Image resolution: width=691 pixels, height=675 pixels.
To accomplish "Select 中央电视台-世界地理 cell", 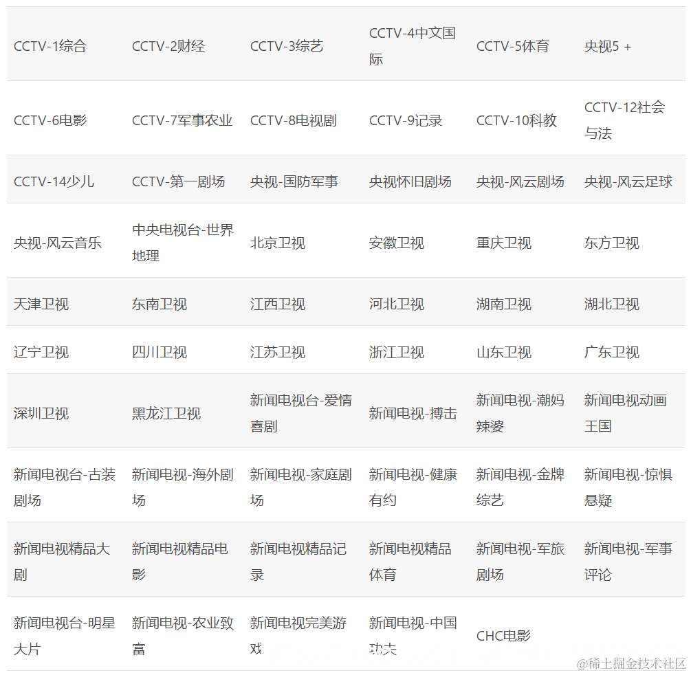I will point(183,243).
